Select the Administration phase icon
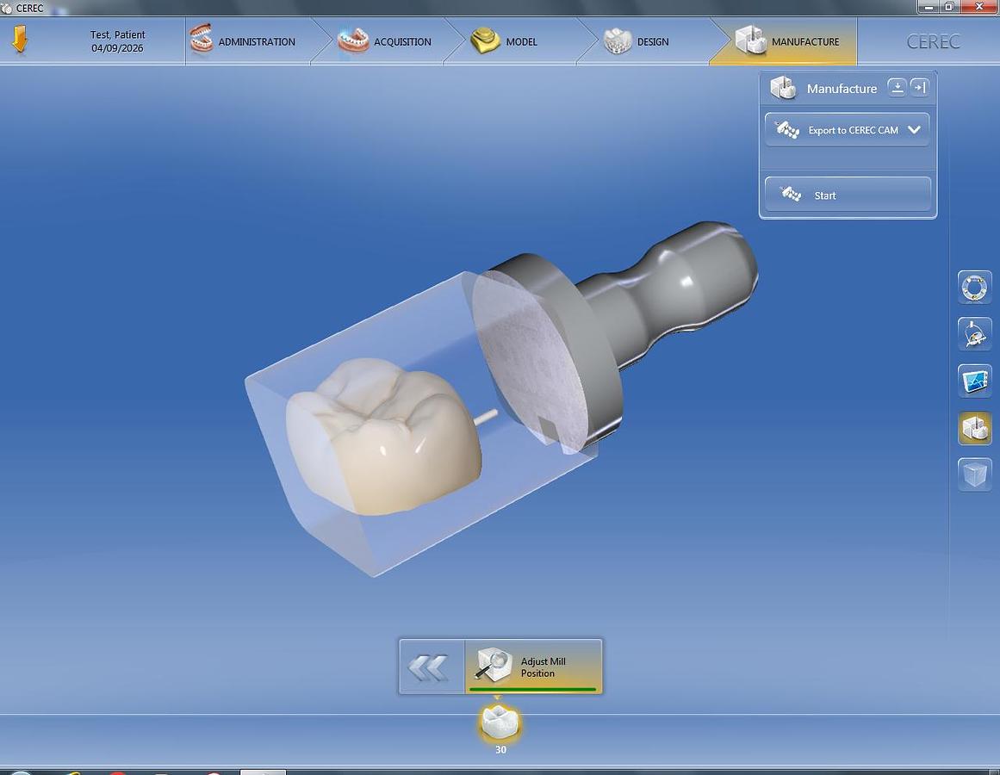The height and width of the screenshot is (775, 1000). click(202, 40)
